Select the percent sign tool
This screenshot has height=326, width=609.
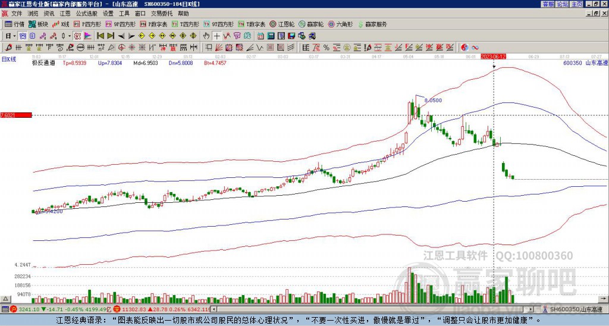(x=327, y=48)
